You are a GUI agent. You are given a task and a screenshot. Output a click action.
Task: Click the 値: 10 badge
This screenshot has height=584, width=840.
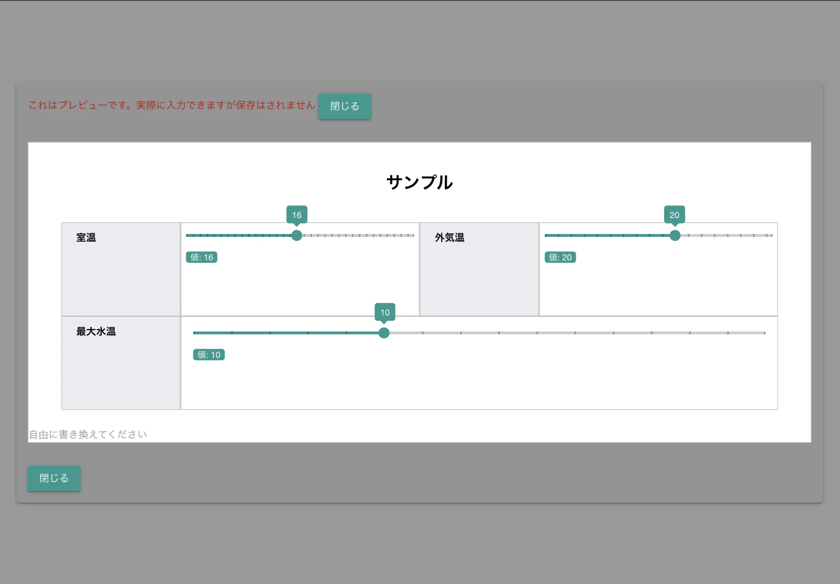[209, 355]
